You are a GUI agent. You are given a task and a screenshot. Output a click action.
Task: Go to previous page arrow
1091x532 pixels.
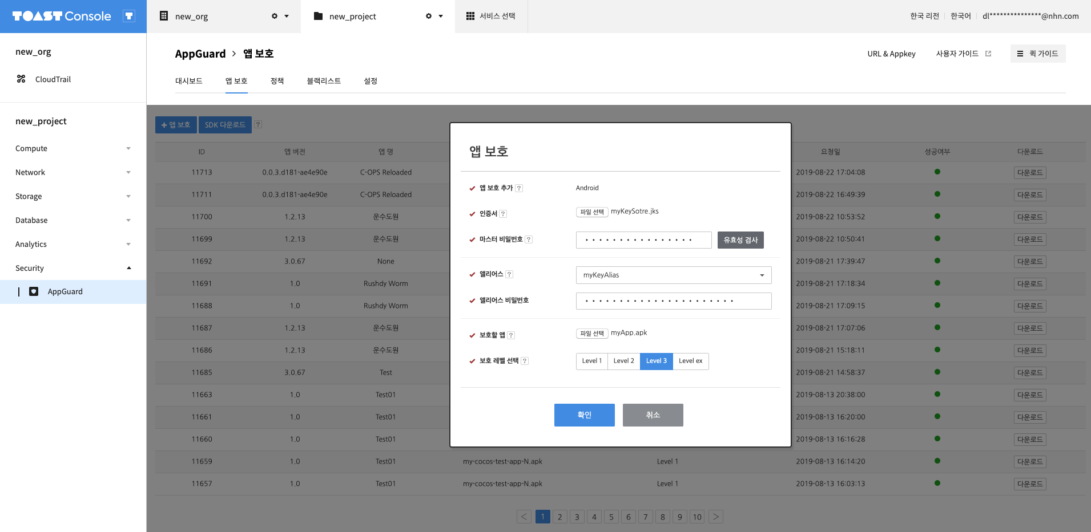pyautogui.click(x=524, y=517)
